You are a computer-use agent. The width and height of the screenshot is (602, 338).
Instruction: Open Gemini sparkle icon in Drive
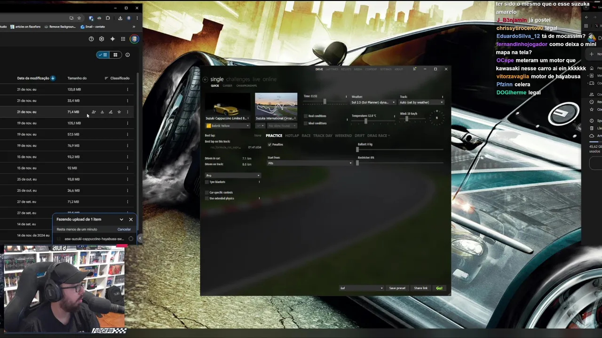[x=112, y=39]
